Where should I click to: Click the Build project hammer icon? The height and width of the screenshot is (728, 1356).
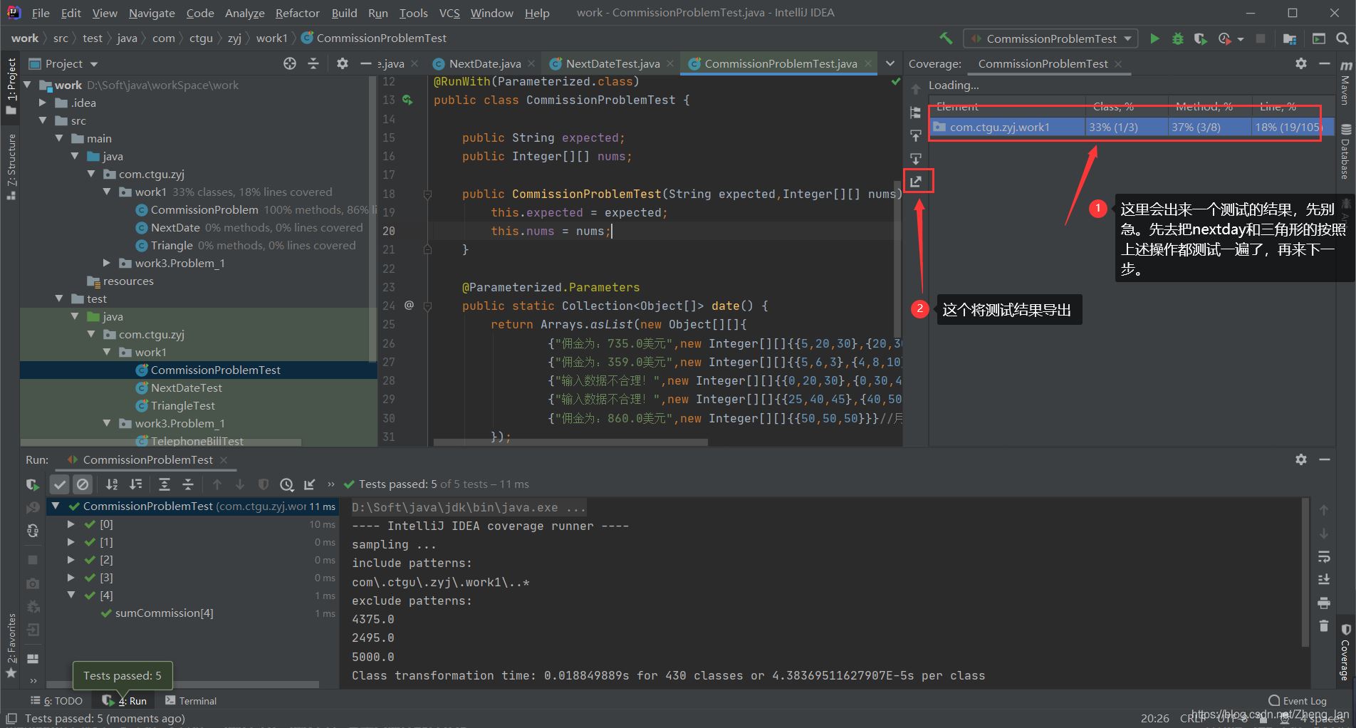[x=946, y=38]
